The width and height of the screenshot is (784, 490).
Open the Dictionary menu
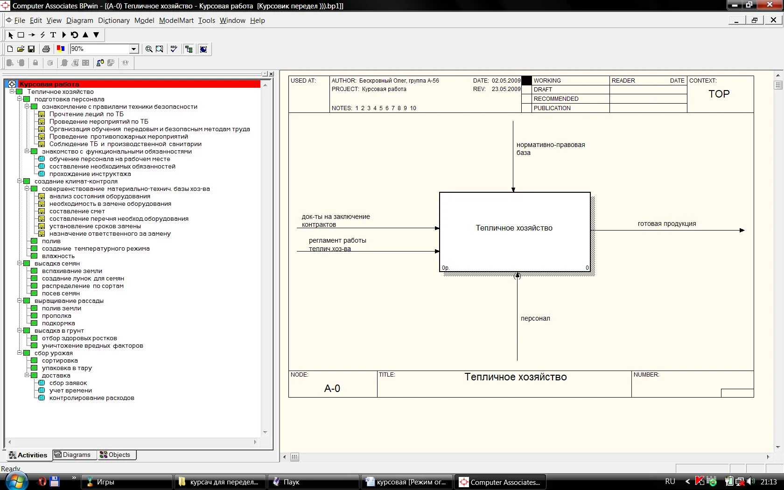114,21
